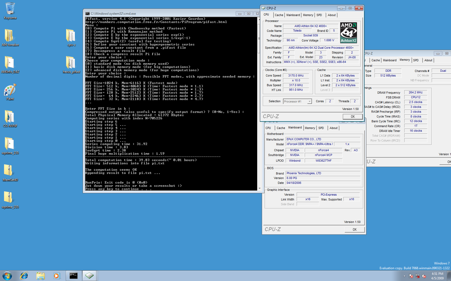Select About tab in Mainboard CPU-Z window
The image size is (451, 281).
click(333, 128)
